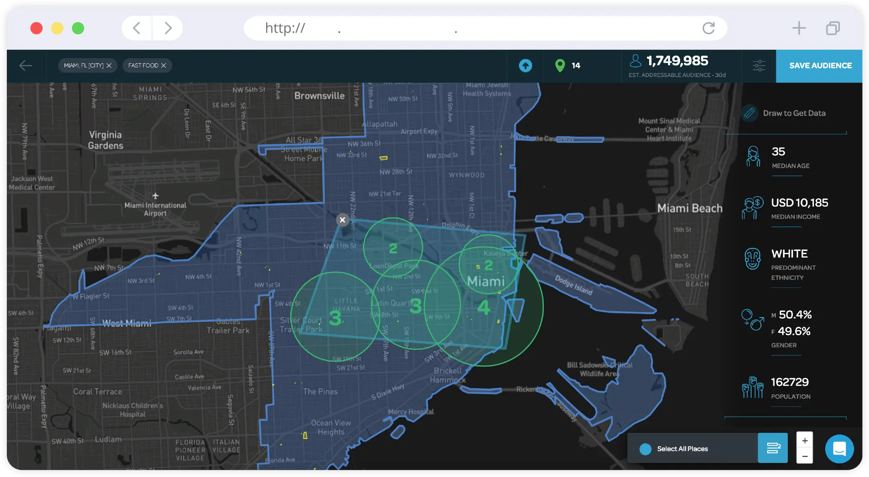Click the estimated addressable audience count
This screenshot has width=869, height=477.
(x=677, y=61)
